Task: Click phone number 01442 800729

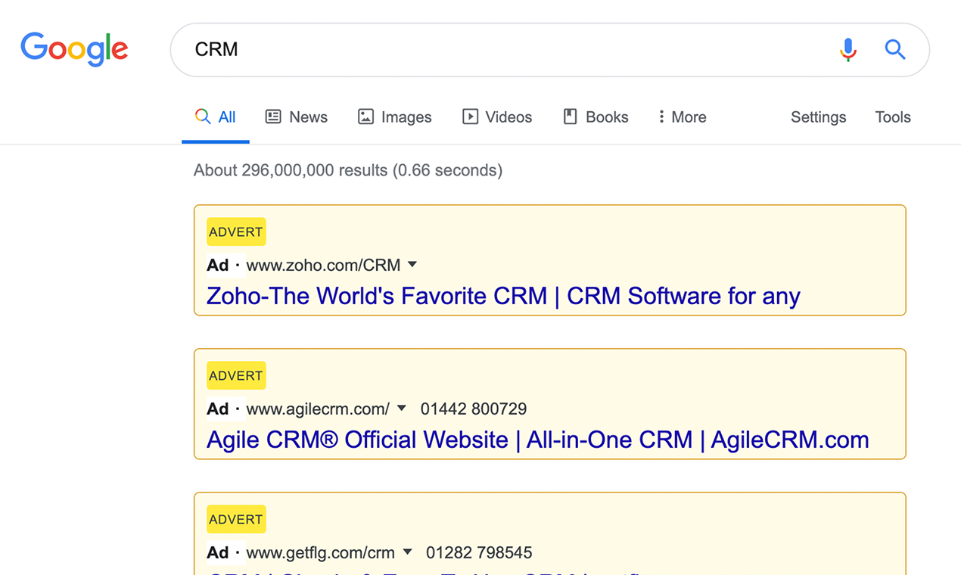Action: click(x=474, y=409)
